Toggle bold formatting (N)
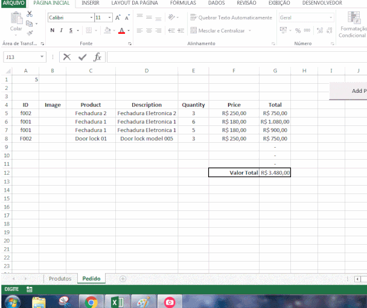This screenshot has width=367, height=308. [x=53, y=30]
